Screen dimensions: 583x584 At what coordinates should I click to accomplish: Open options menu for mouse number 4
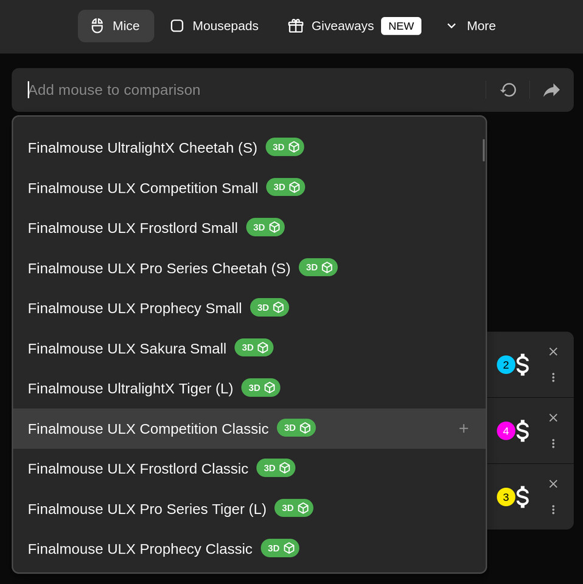[x=553, y=443]
